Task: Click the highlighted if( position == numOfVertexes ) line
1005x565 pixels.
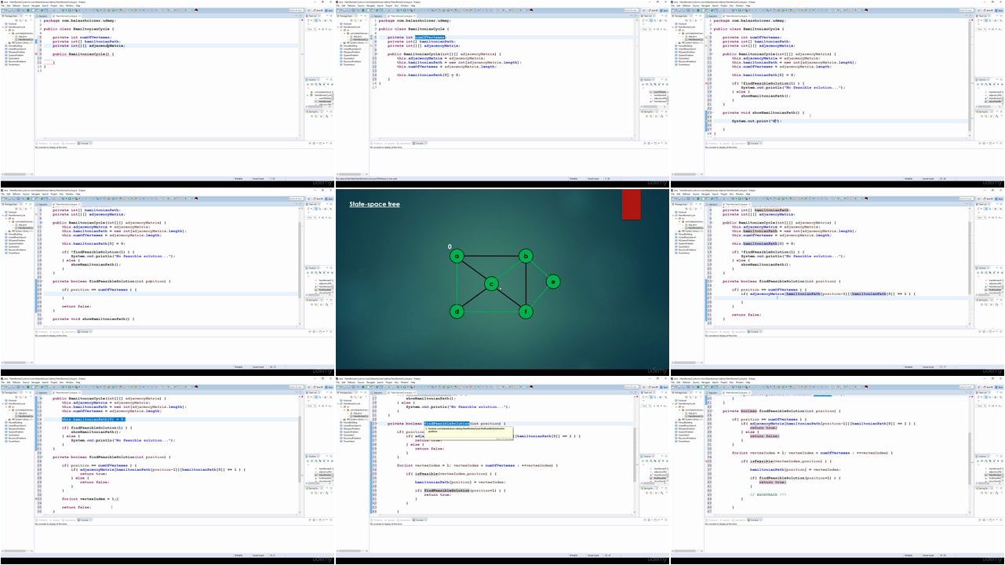Action: click(100, 290)
